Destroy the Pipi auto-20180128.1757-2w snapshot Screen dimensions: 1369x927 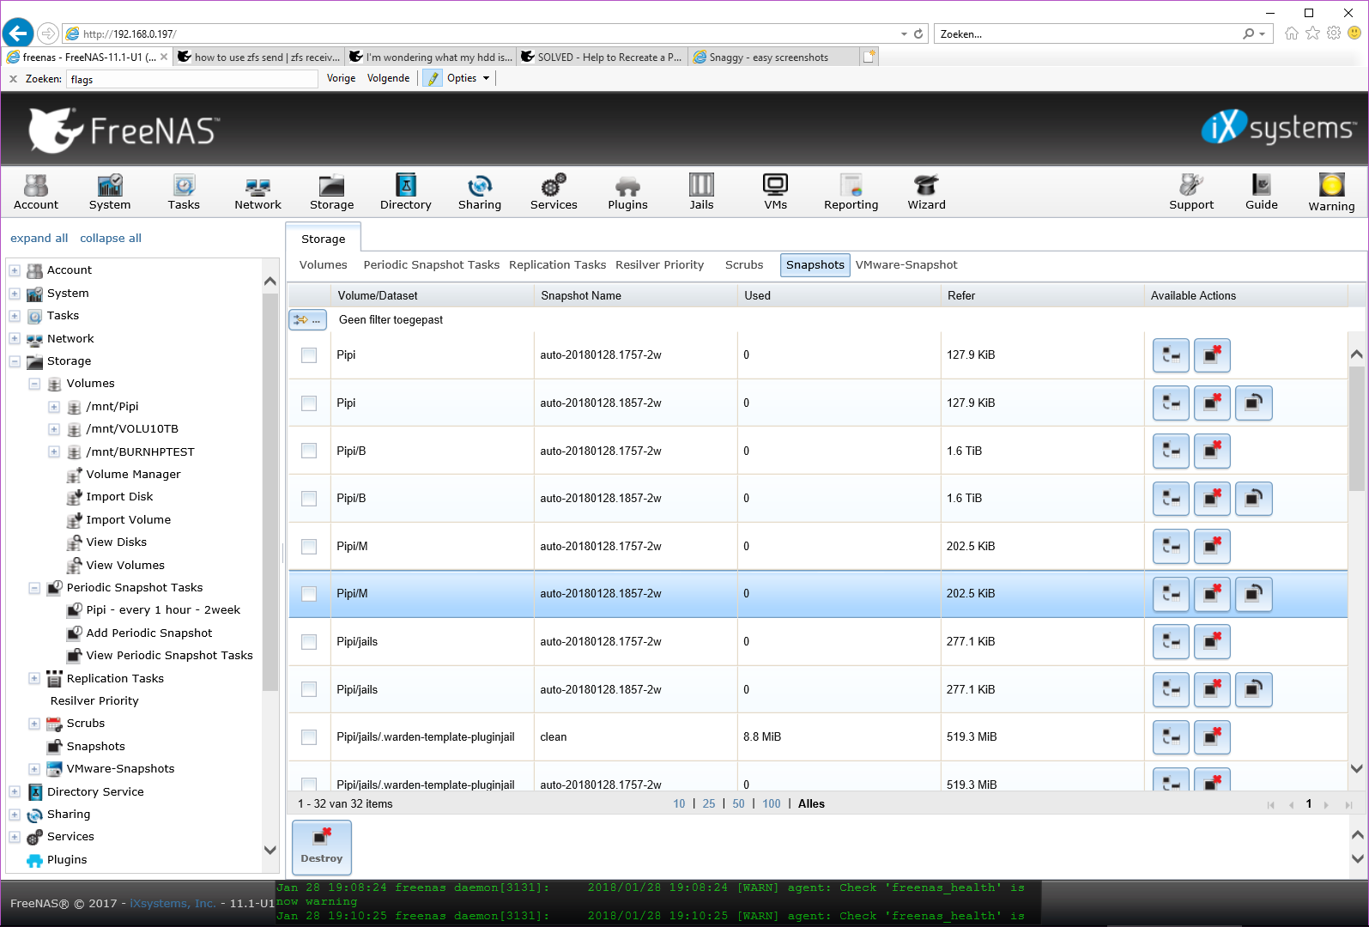1212,355
